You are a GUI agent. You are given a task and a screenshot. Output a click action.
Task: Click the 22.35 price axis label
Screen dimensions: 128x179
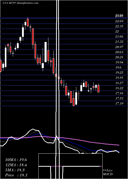(x=119, y=26)
